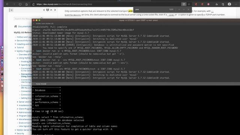
Task: Open the browser three-dot menu
Action: pos(236,4)
